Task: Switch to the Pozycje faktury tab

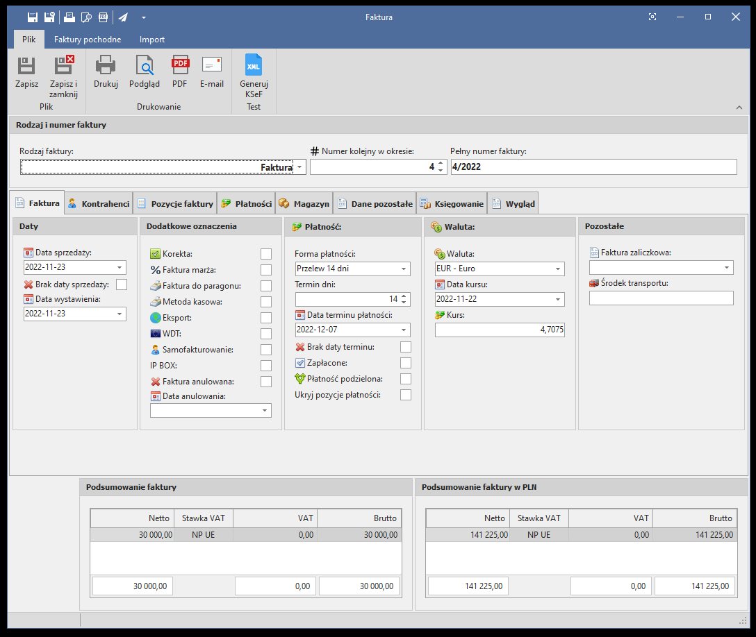Action: coord(175,204)
